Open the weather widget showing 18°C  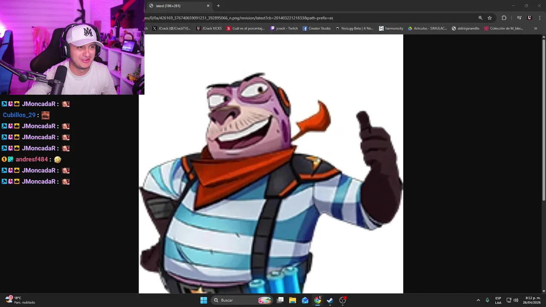20,300
